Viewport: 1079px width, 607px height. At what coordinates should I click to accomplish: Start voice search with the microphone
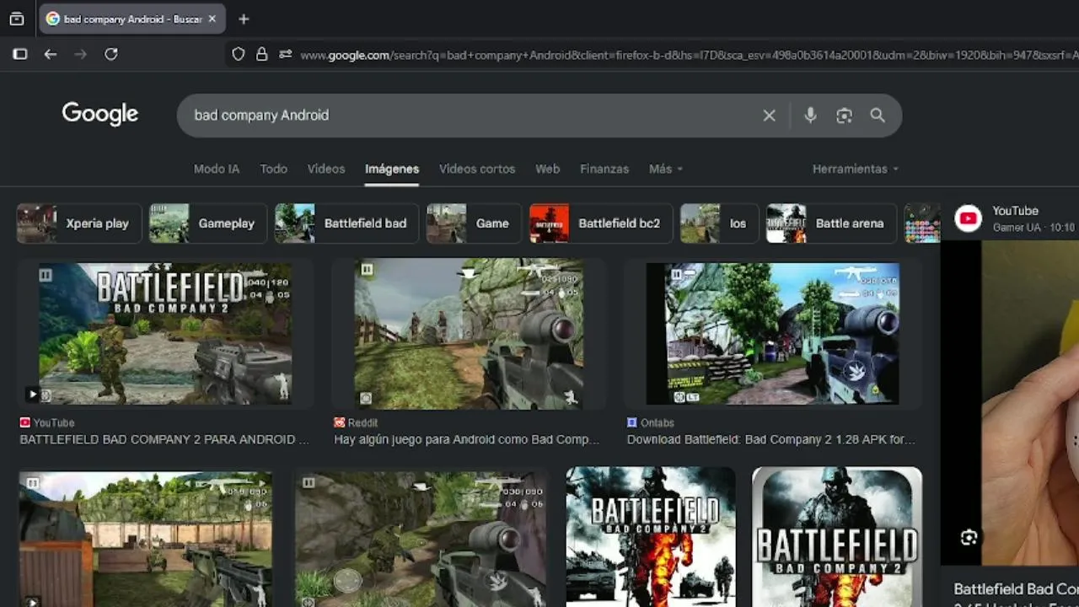810,115
